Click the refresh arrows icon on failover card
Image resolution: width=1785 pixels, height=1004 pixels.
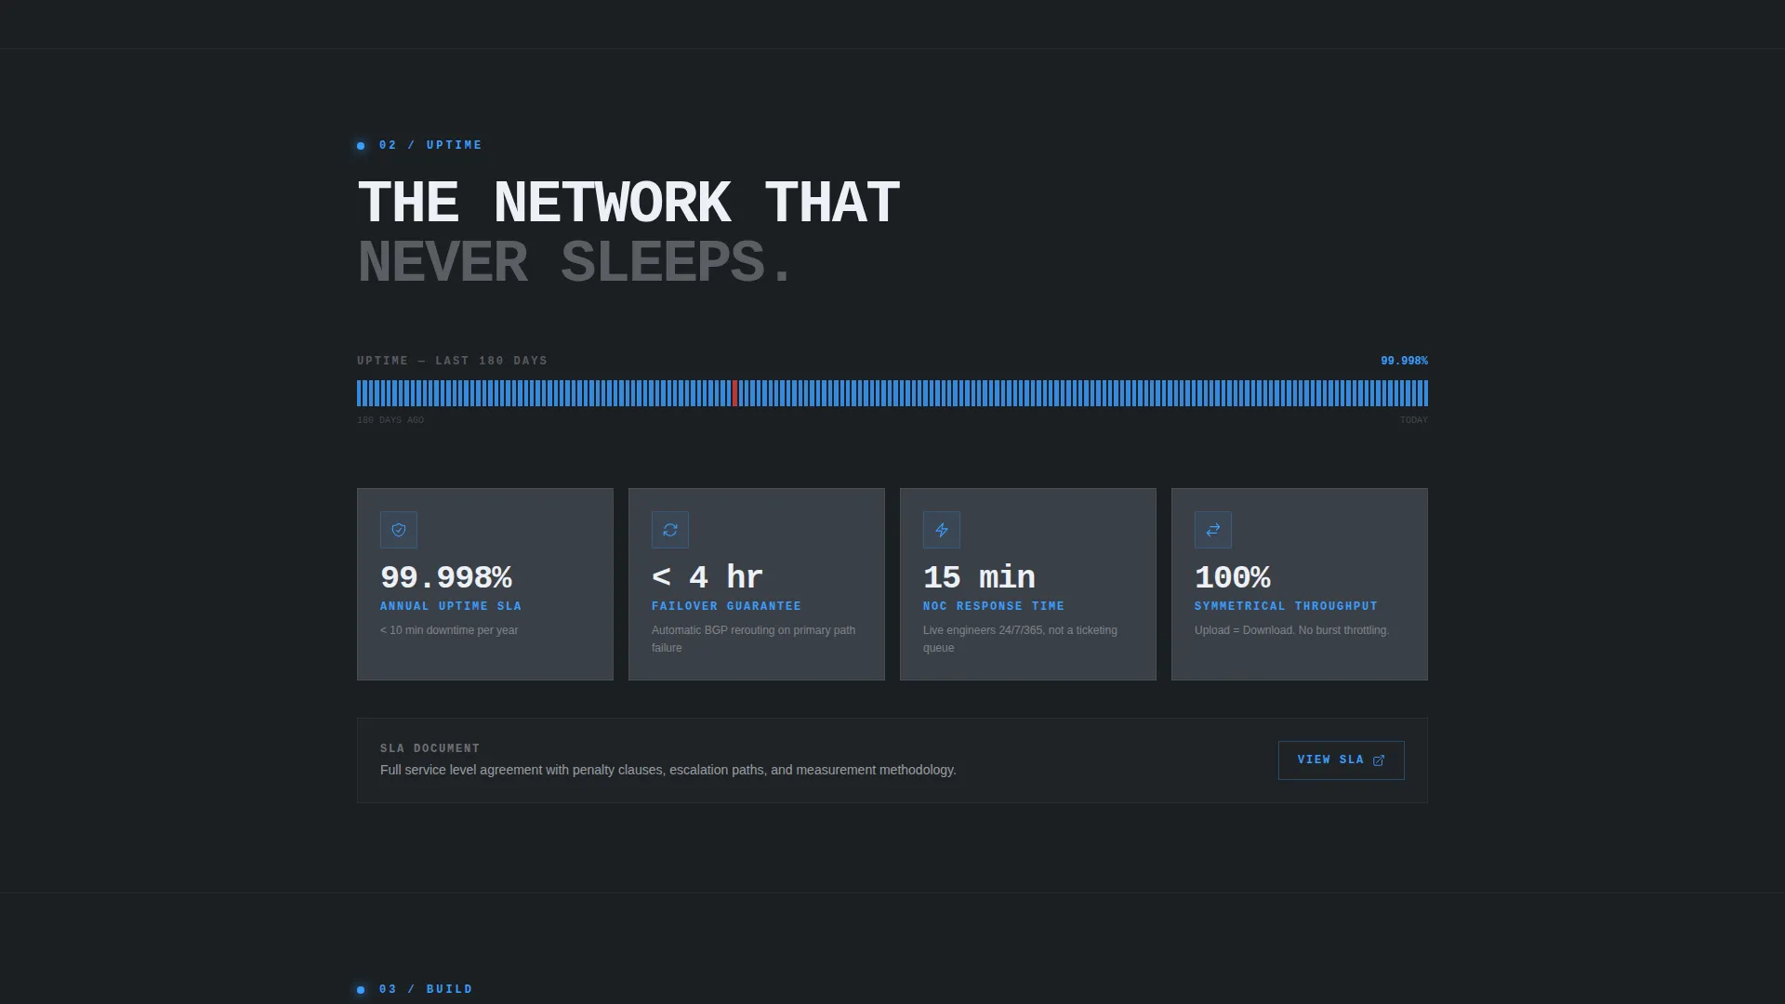(x=670, y=530)
